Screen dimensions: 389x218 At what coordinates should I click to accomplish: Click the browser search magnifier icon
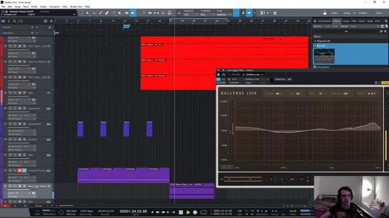pos(386,21)
